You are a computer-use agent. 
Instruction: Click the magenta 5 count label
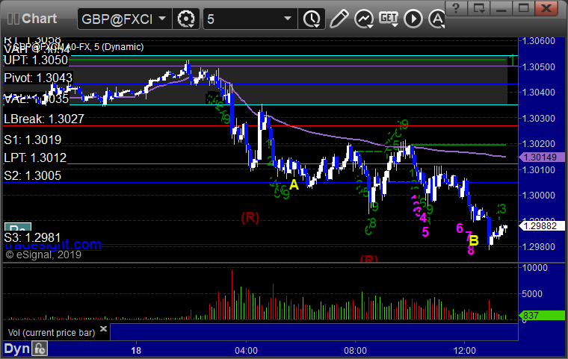pos(425,231)
